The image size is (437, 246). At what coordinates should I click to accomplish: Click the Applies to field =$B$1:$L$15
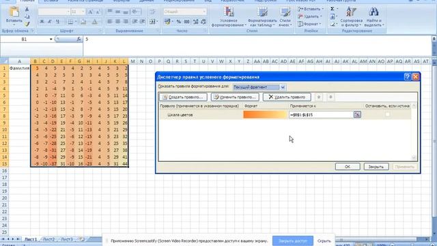[x=321, y=115]
